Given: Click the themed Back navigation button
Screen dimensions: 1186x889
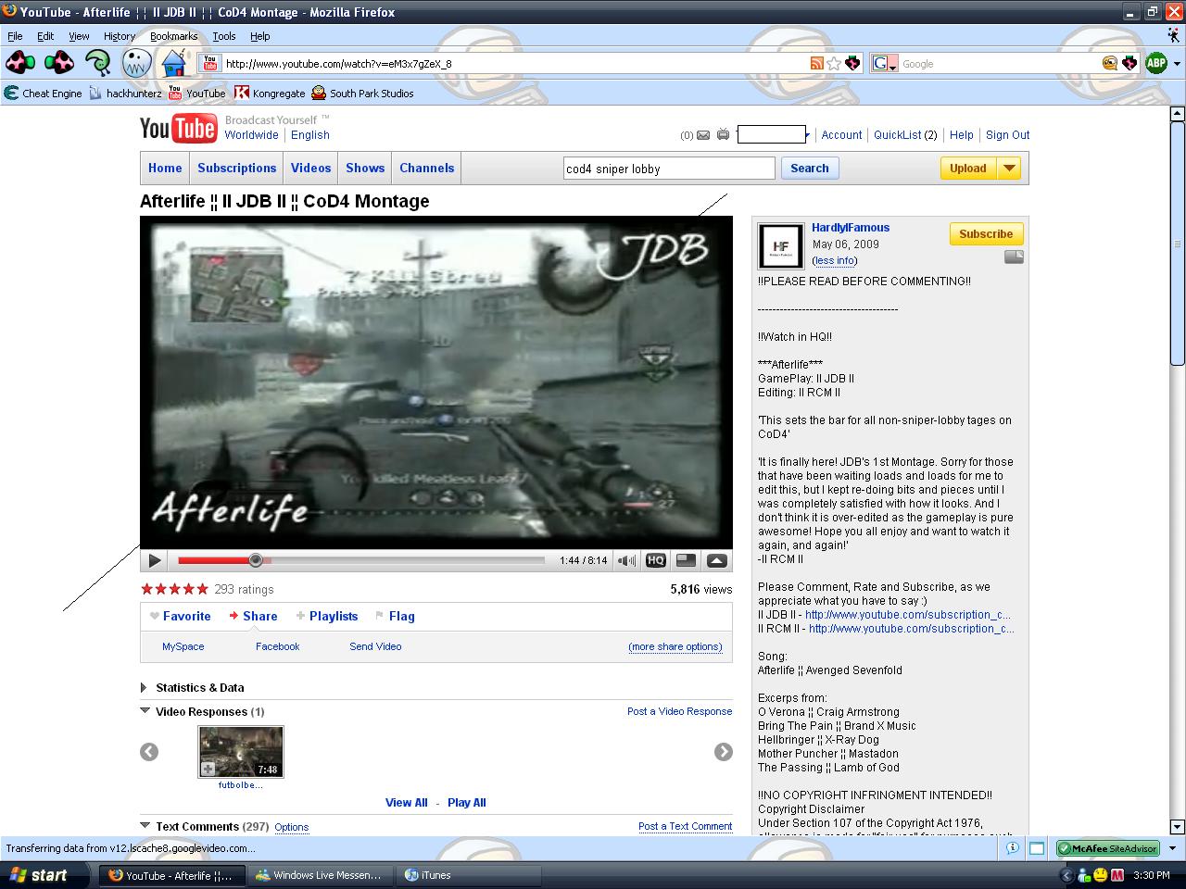Looking at the screenshot, I should tap(20, 63).
